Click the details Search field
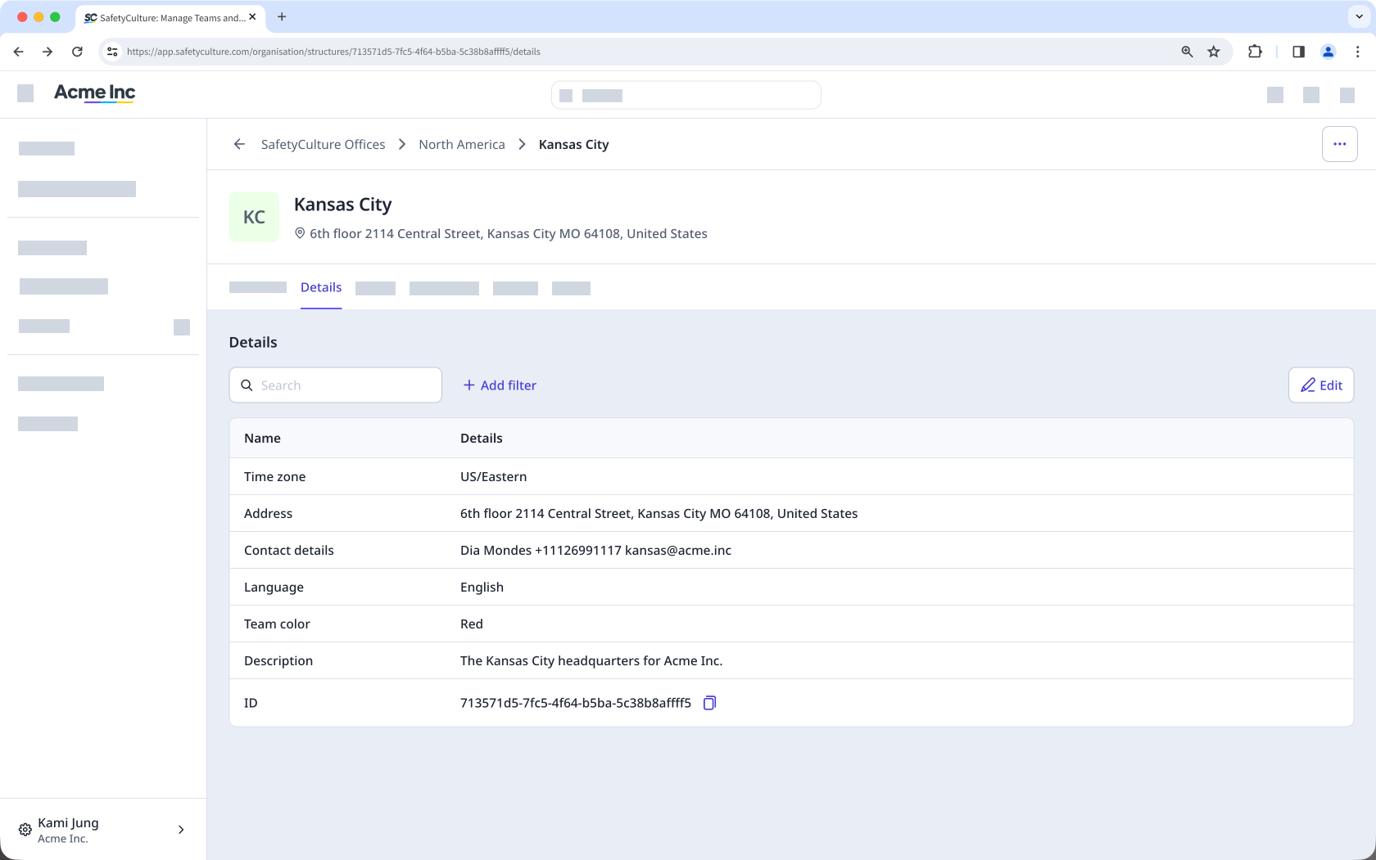 (336, 385)
